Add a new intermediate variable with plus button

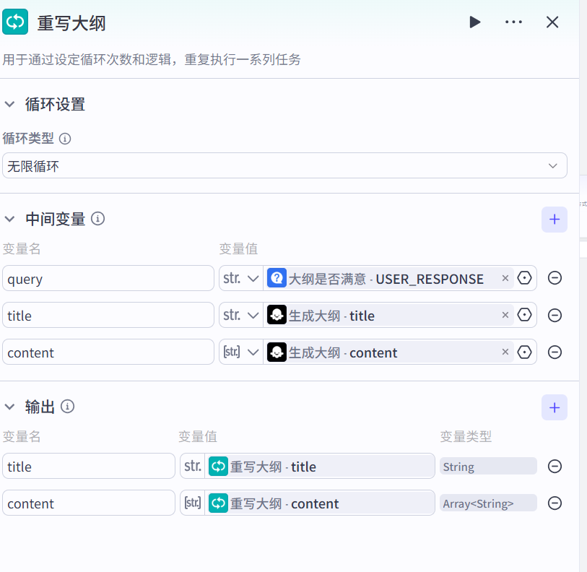point(554,220)
